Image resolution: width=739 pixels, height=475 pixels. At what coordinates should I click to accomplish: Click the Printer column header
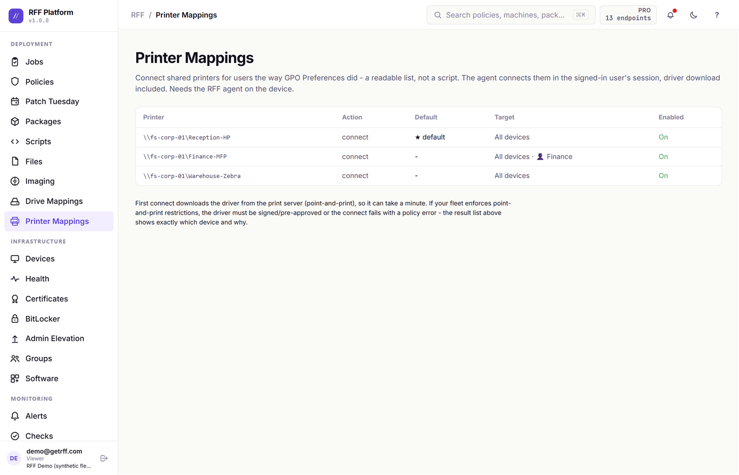(154, 117)
